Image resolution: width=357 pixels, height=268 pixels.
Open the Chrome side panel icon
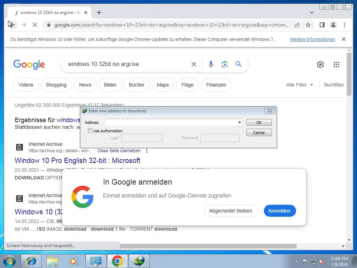coord(322,25)
